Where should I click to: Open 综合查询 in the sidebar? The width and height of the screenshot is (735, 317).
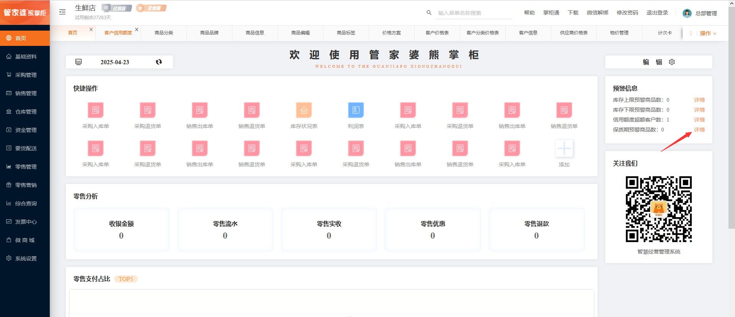point(25,203)
